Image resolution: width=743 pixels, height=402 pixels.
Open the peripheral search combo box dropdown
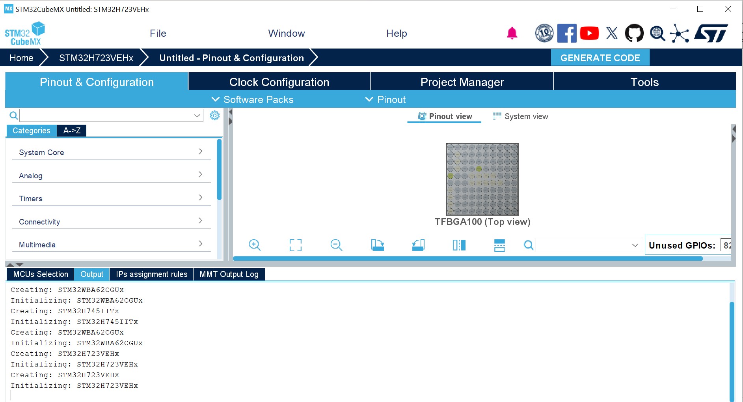click(197, 116)
